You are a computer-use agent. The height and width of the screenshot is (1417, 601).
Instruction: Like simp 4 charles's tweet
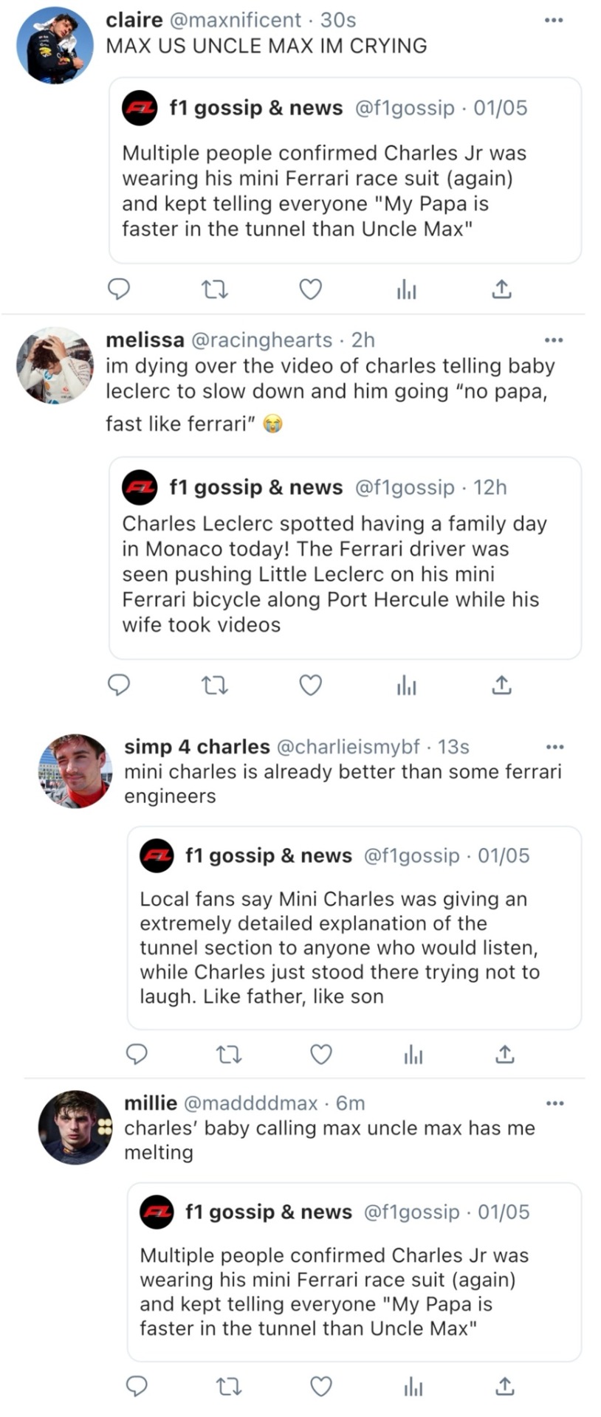tap(320, 1054)
